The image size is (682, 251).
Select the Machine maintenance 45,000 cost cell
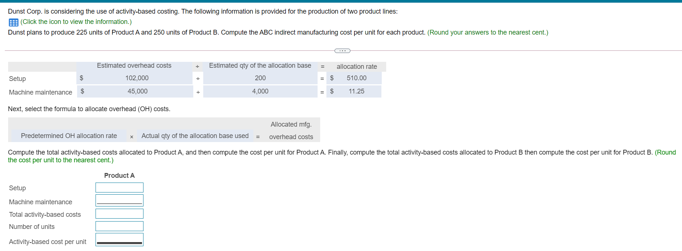pos(138,91)
